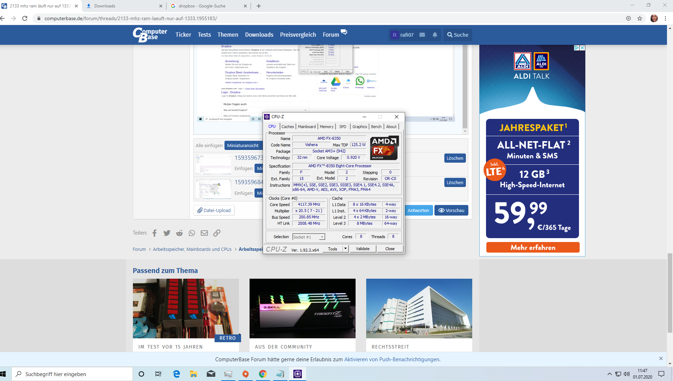The width and height of the screenshot is (673, 381).
Task: Open the forum messages envelope icon
Action: [422, 35]
